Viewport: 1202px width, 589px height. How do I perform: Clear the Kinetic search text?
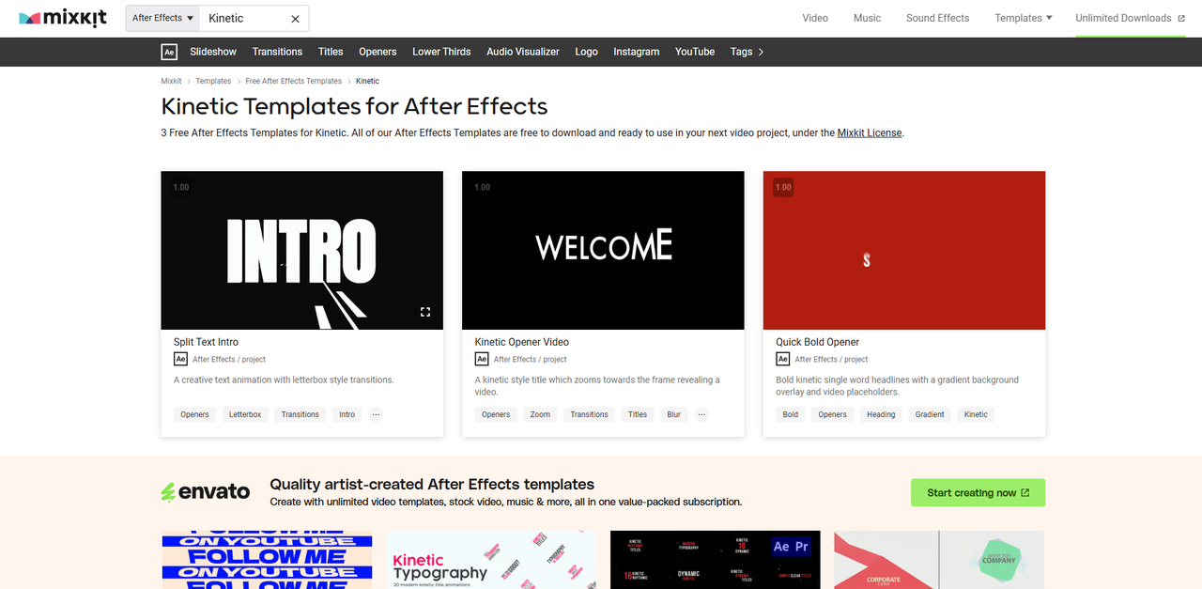[295, 18]
